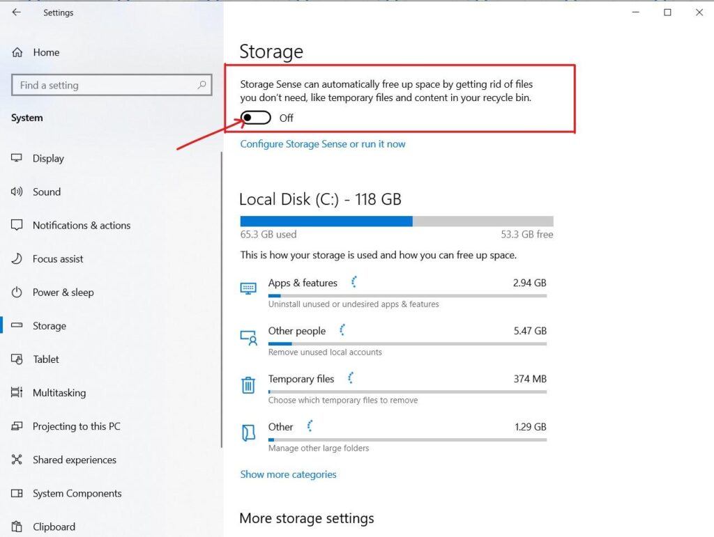This screenshot has height=537, width=714.
Task: Click Show more categories link
Action: [288, 474]
